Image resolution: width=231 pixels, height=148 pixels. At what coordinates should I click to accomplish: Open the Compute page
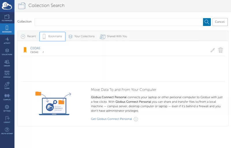point(7,97)
